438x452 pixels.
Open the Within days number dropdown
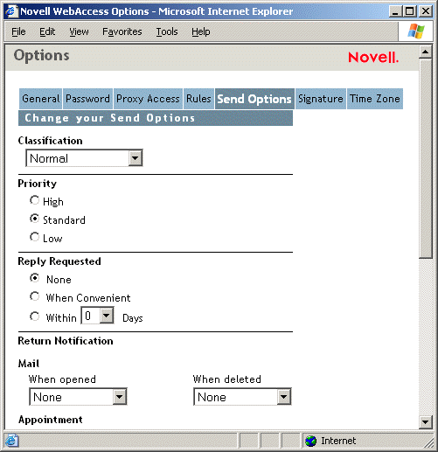[x=97, y=316]
